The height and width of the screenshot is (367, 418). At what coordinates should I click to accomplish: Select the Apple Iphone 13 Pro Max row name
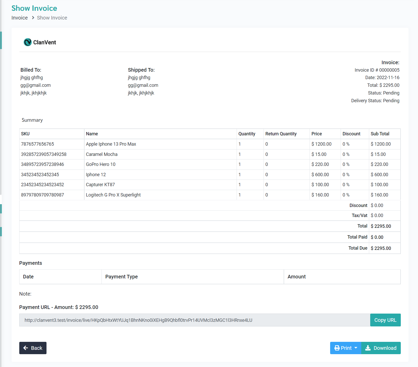pos(111,144)
